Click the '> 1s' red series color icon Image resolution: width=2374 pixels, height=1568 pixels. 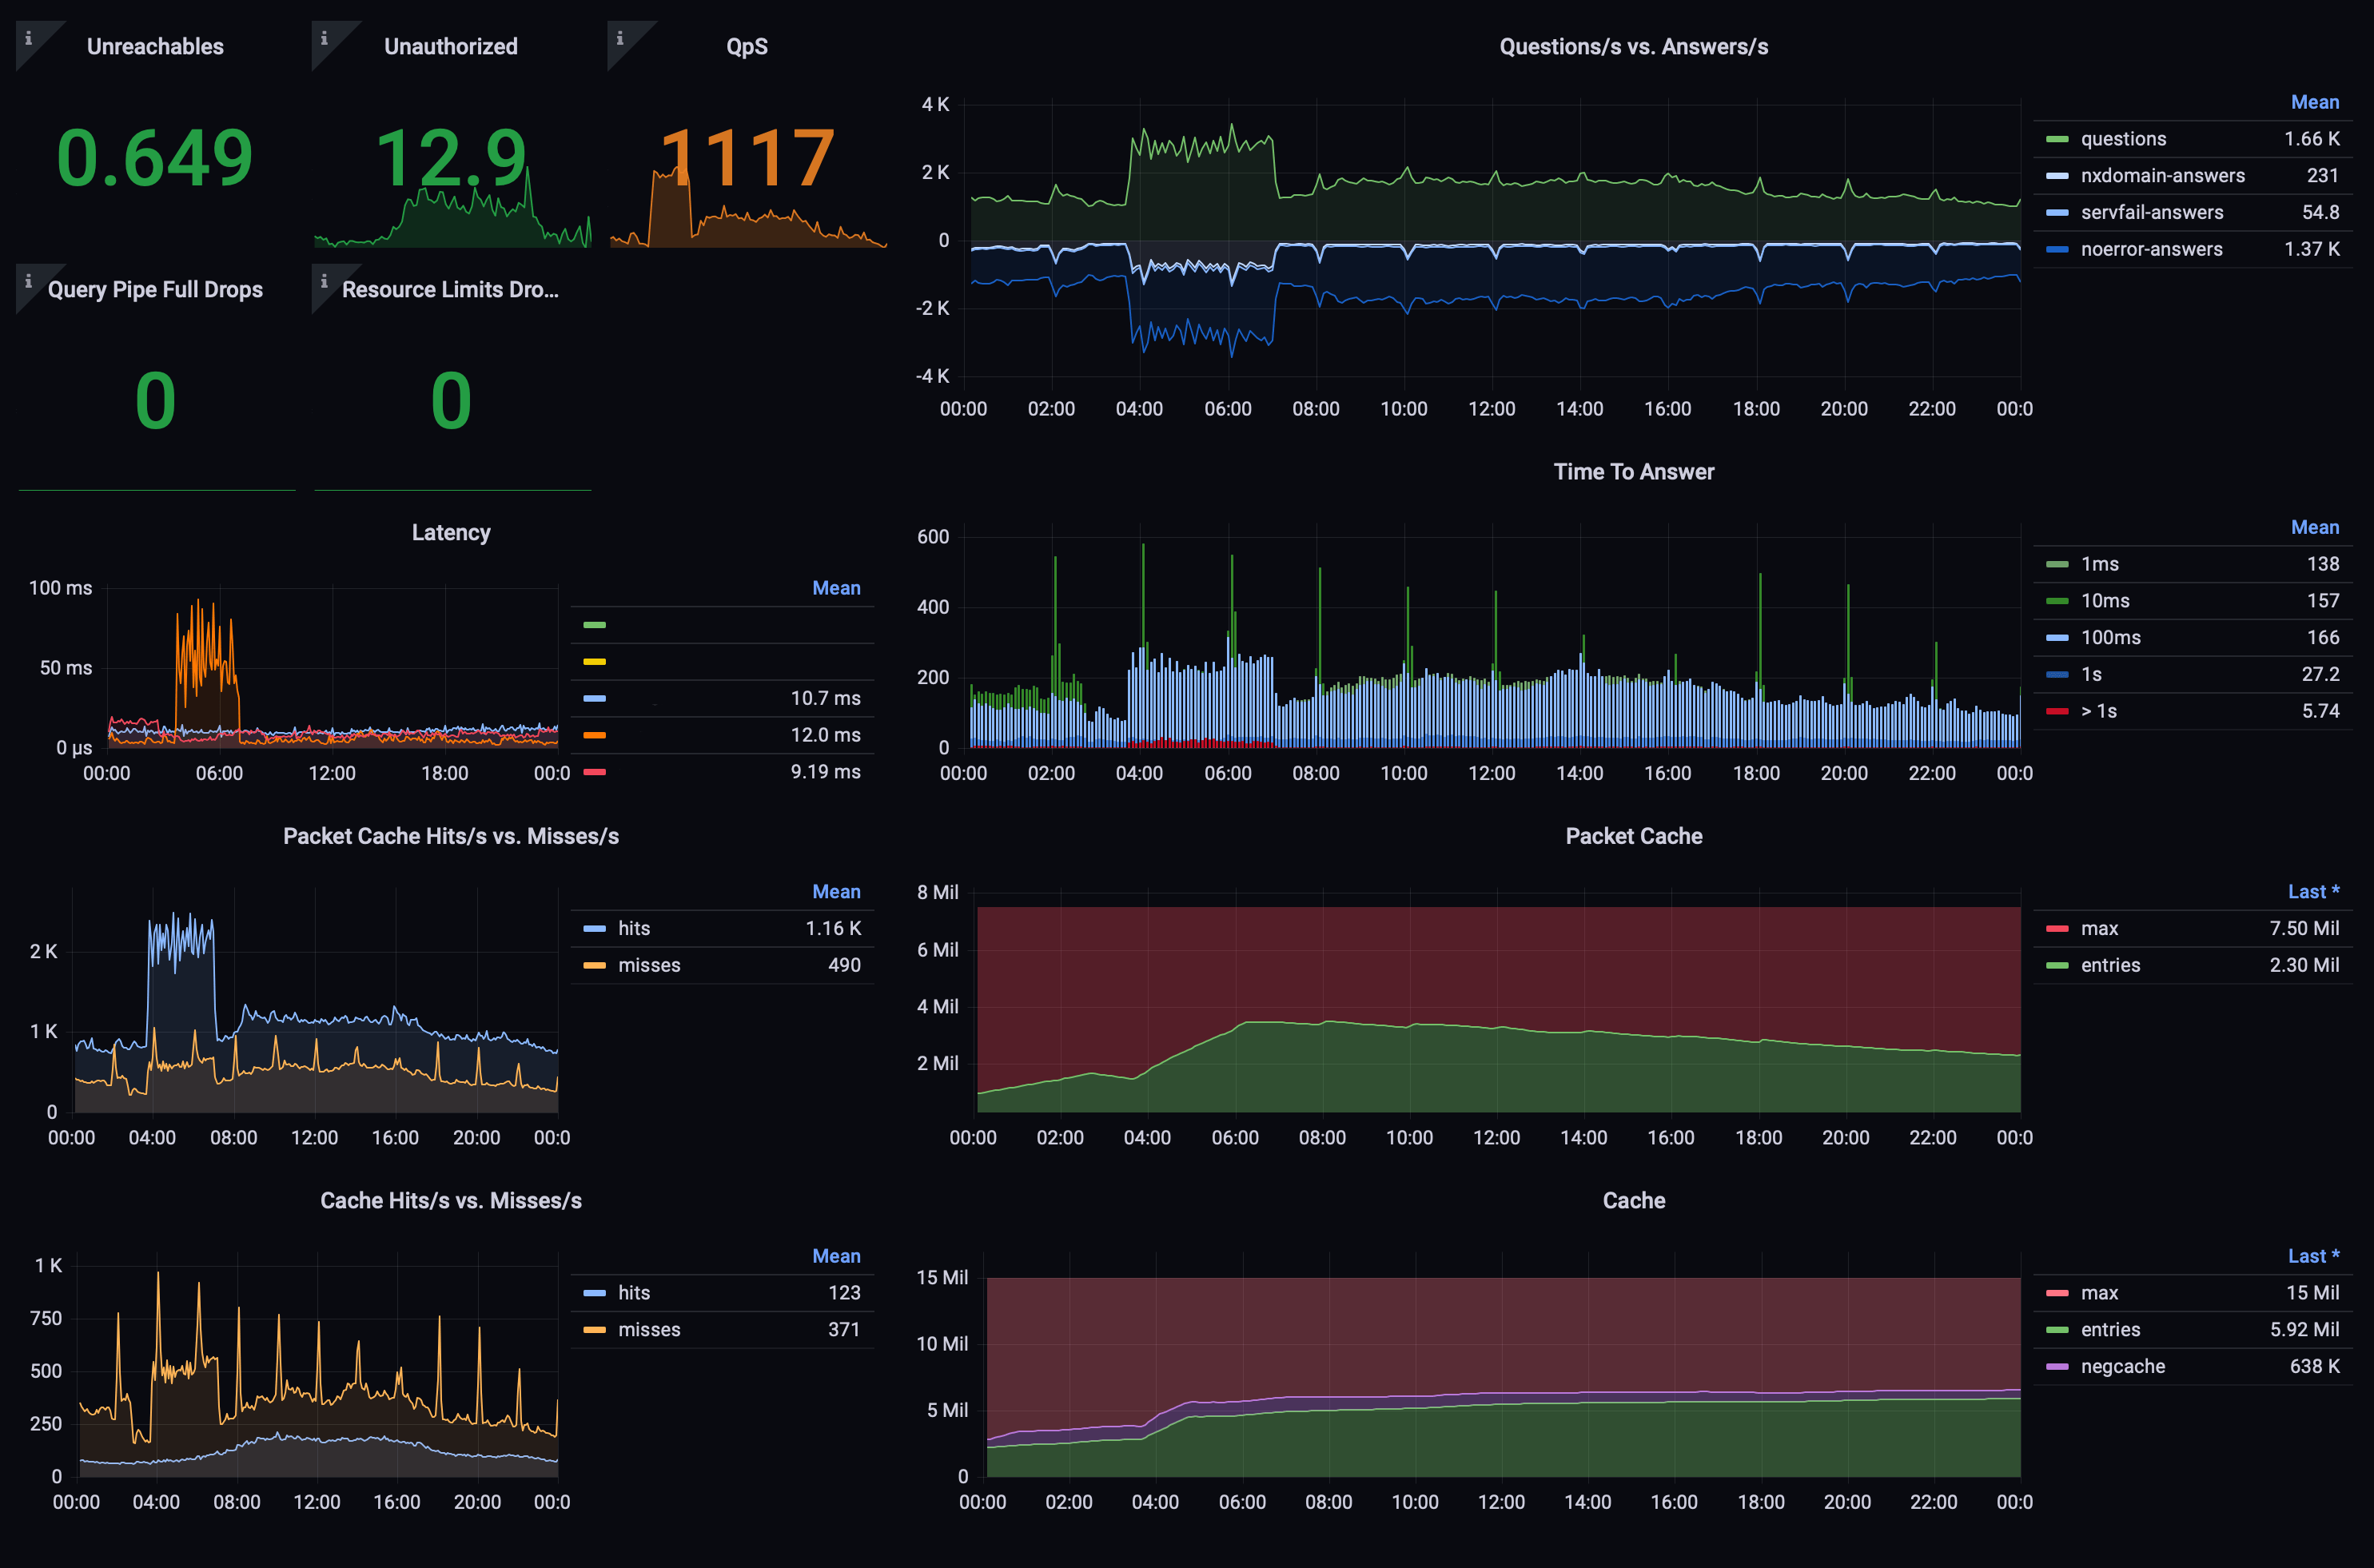pyautogui.click(x=2057, y=711)
